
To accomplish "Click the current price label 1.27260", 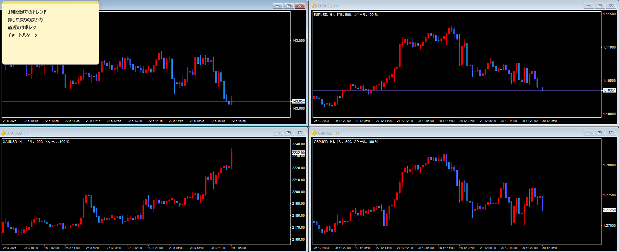I will point(609,210).
